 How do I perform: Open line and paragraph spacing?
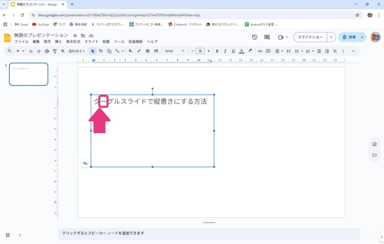coord(288,51)
